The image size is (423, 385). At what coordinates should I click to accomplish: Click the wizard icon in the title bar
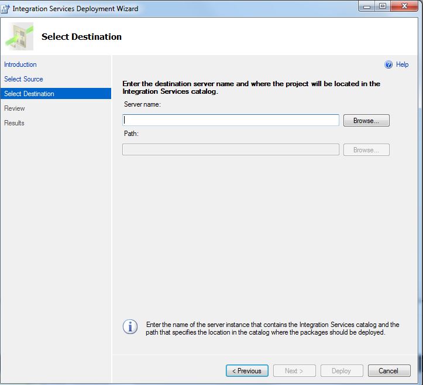(x=5, y=9)
